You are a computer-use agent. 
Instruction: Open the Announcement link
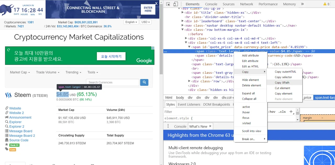pos(20,117)
